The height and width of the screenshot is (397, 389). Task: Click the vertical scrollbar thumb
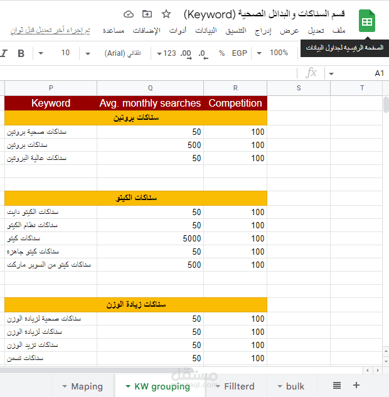[386, 104]
